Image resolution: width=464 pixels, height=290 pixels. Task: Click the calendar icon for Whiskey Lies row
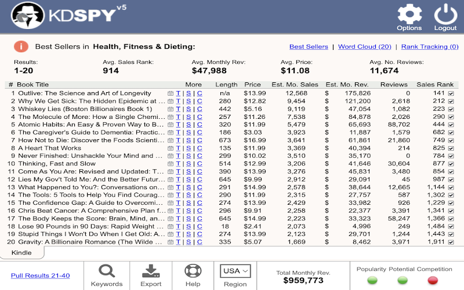pyautogui.click(x=171, y=109)
